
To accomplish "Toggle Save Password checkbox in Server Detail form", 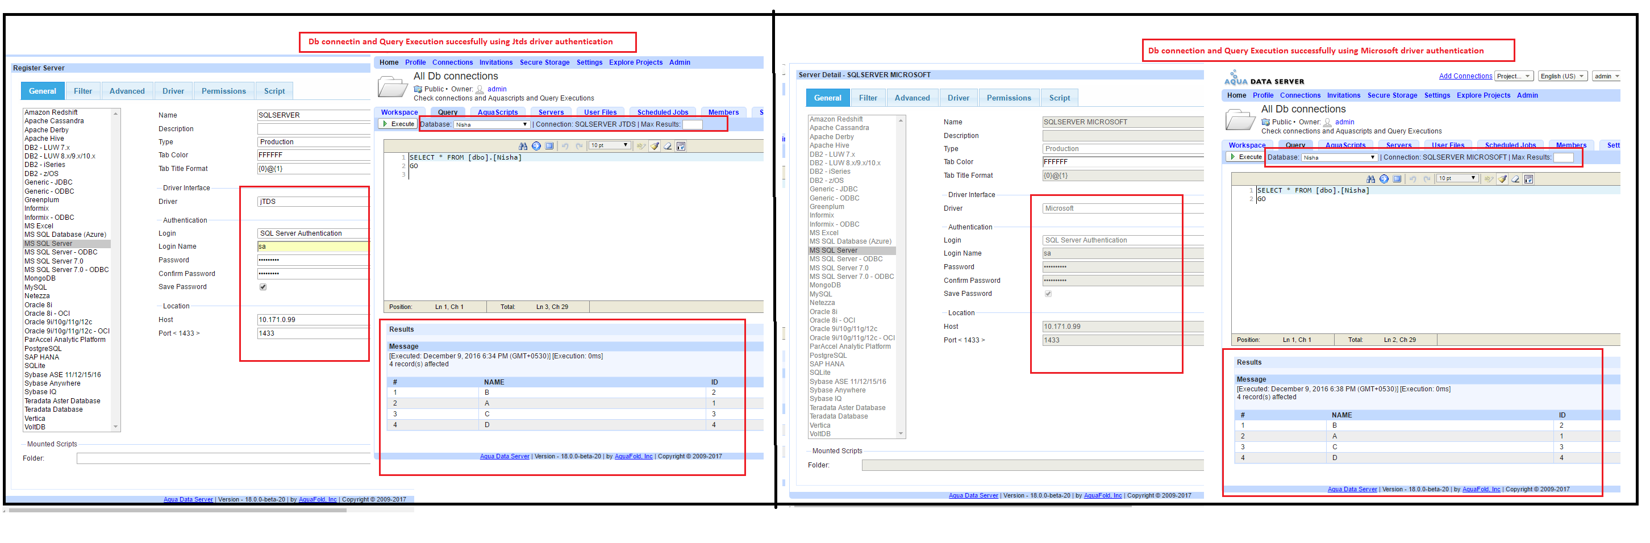I will [x=1048, y=294].
